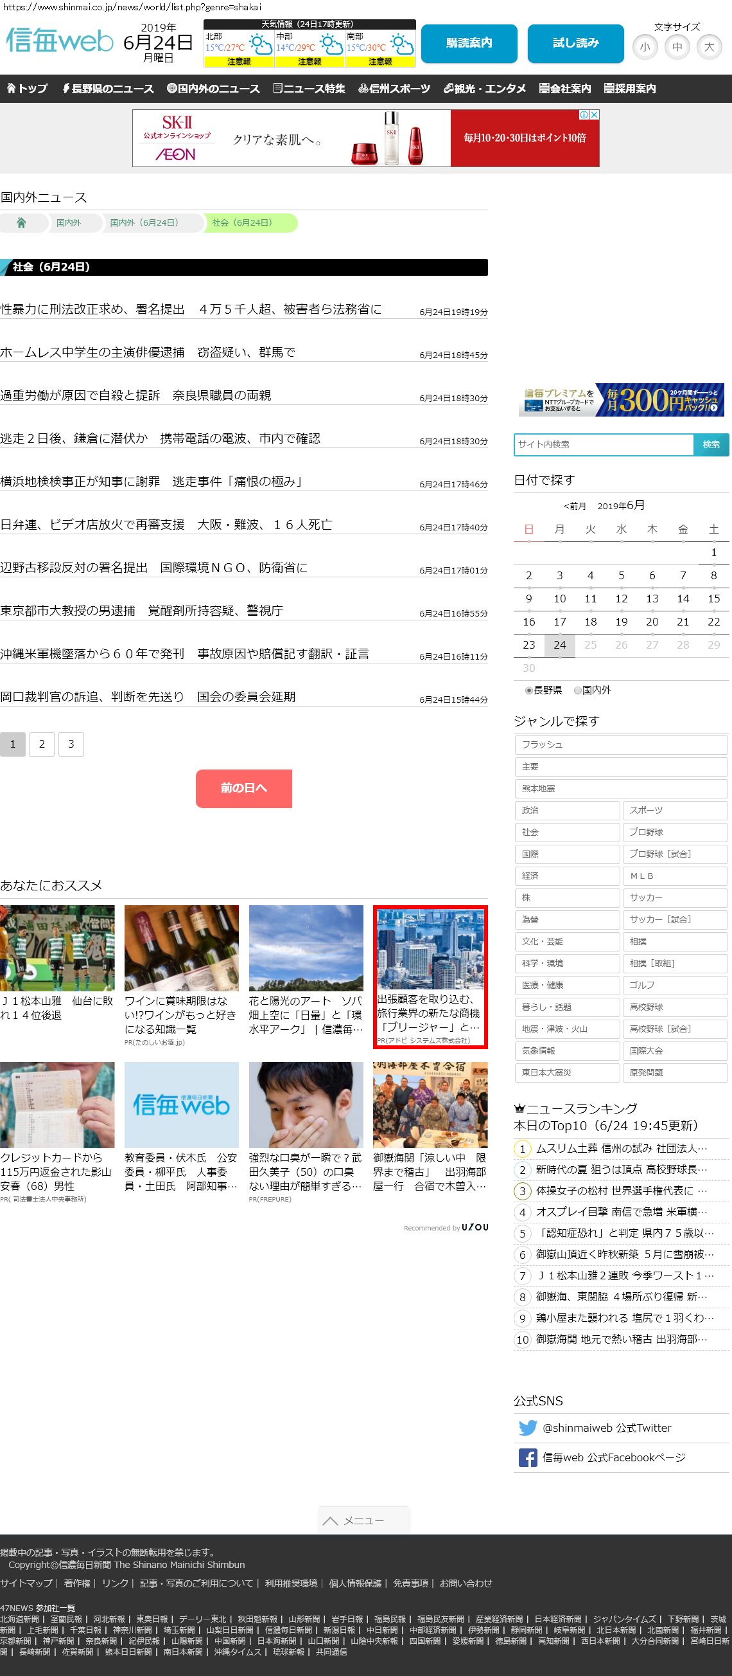Open @shinmaiweb 公式Twitter link
732x1676 pixels.
click(x=607, y=1427)
